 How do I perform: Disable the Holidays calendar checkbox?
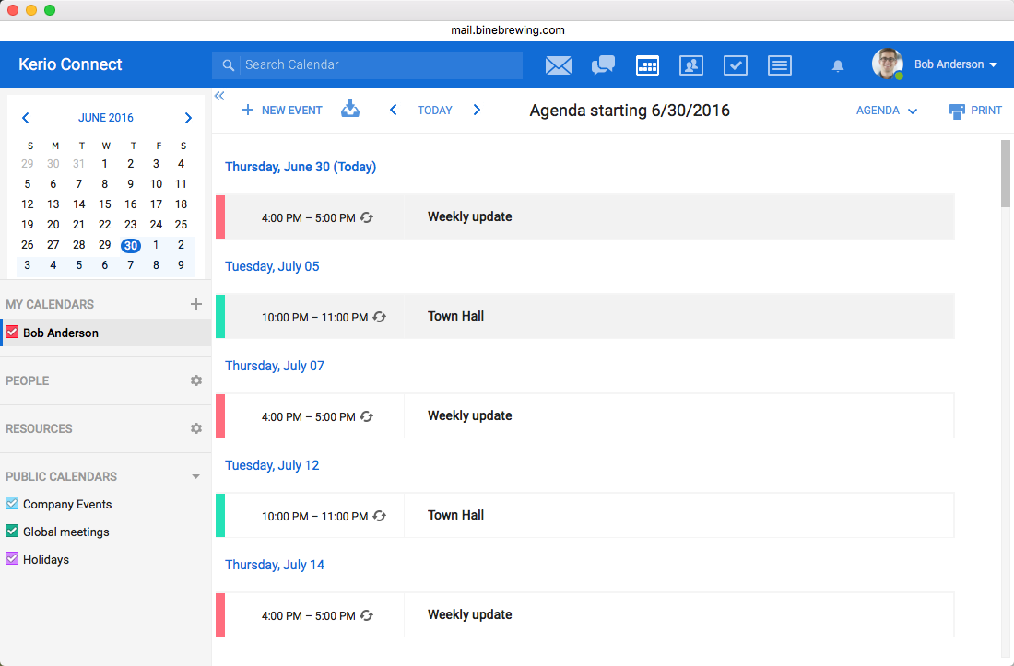(x=12, y=559)
